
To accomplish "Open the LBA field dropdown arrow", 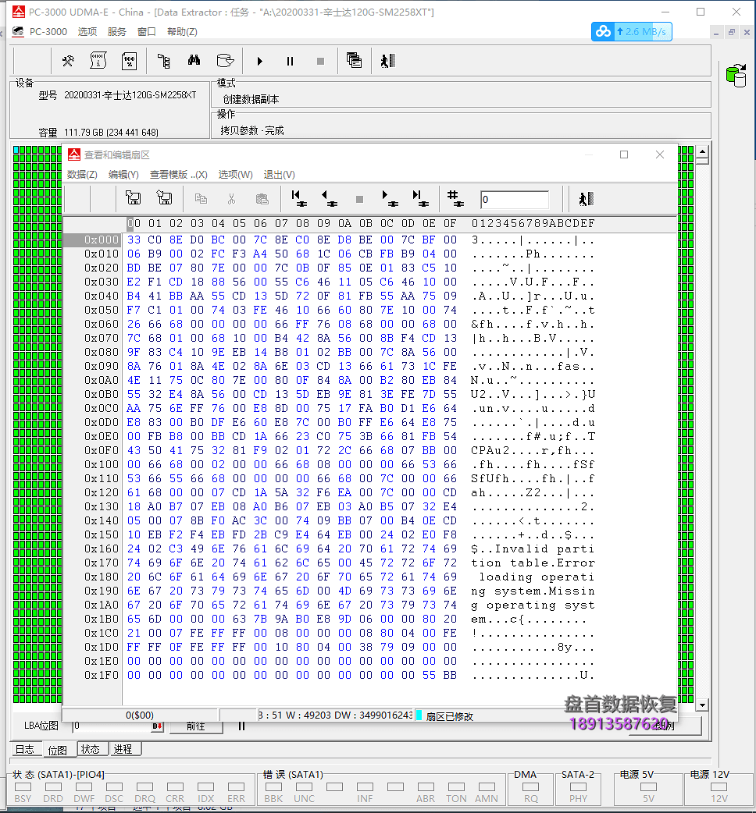I will tap(157, 726).
